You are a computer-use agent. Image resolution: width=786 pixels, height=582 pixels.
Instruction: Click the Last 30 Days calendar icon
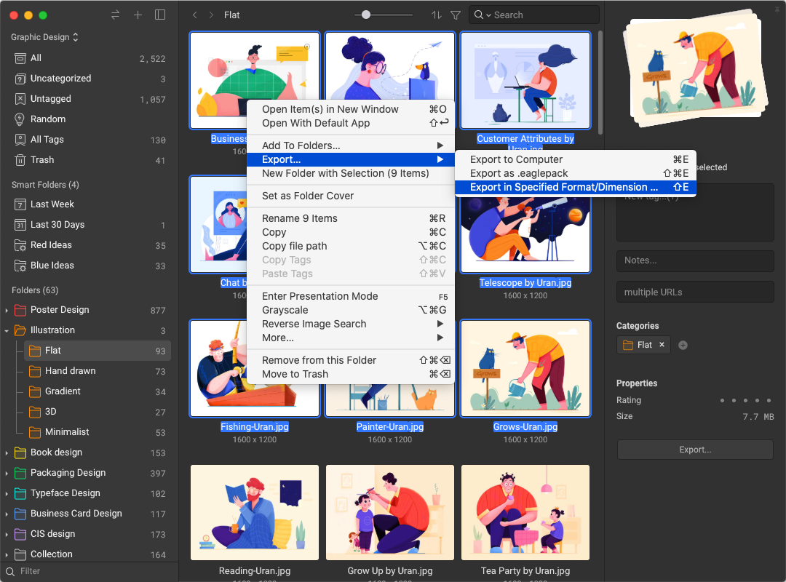click(20, 225)
